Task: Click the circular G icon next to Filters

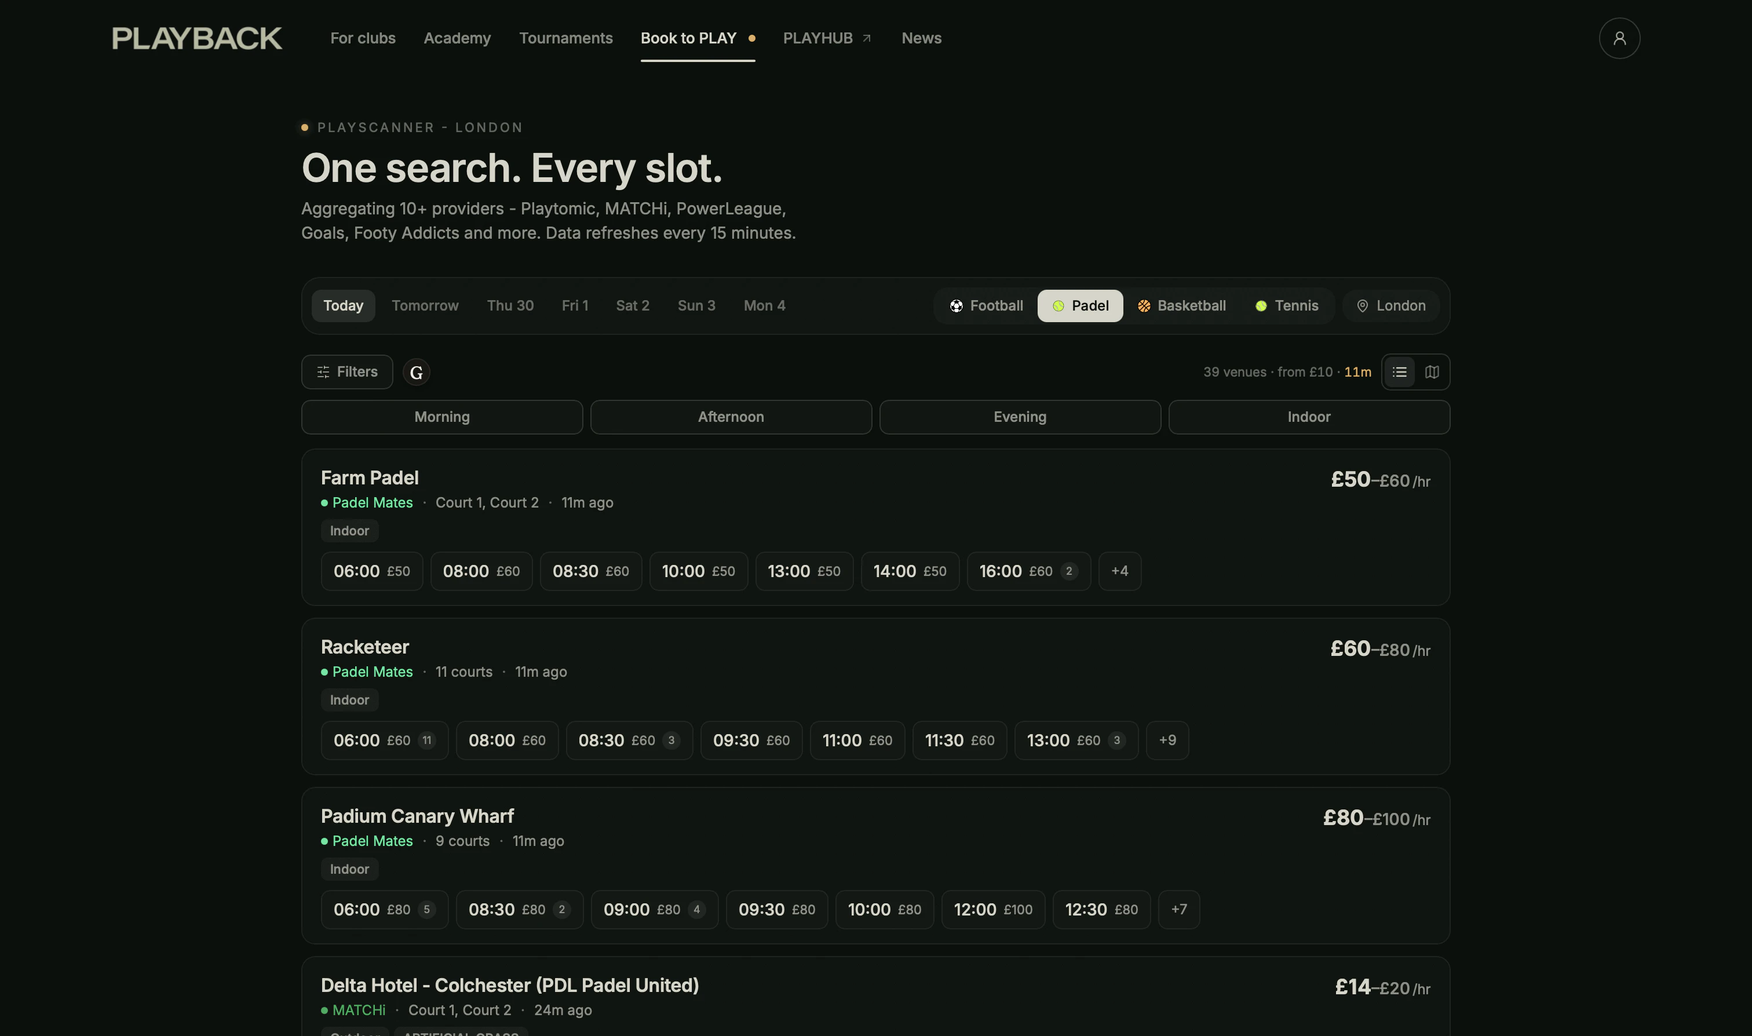Action: click(416, 373)
